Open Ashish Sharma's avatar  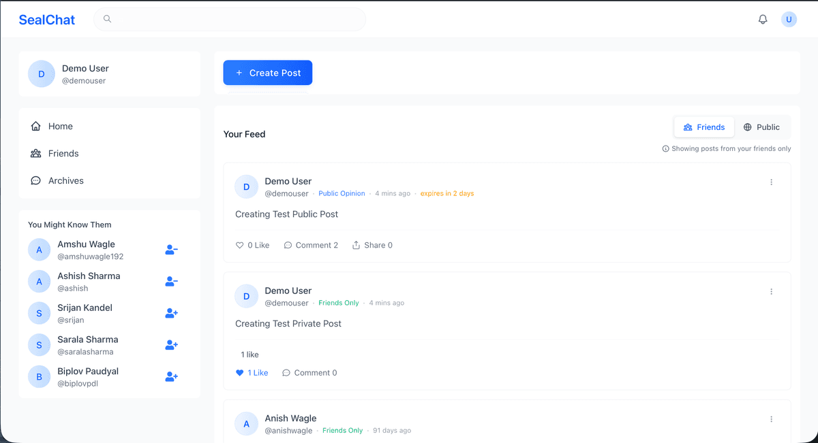pos(40,282)
